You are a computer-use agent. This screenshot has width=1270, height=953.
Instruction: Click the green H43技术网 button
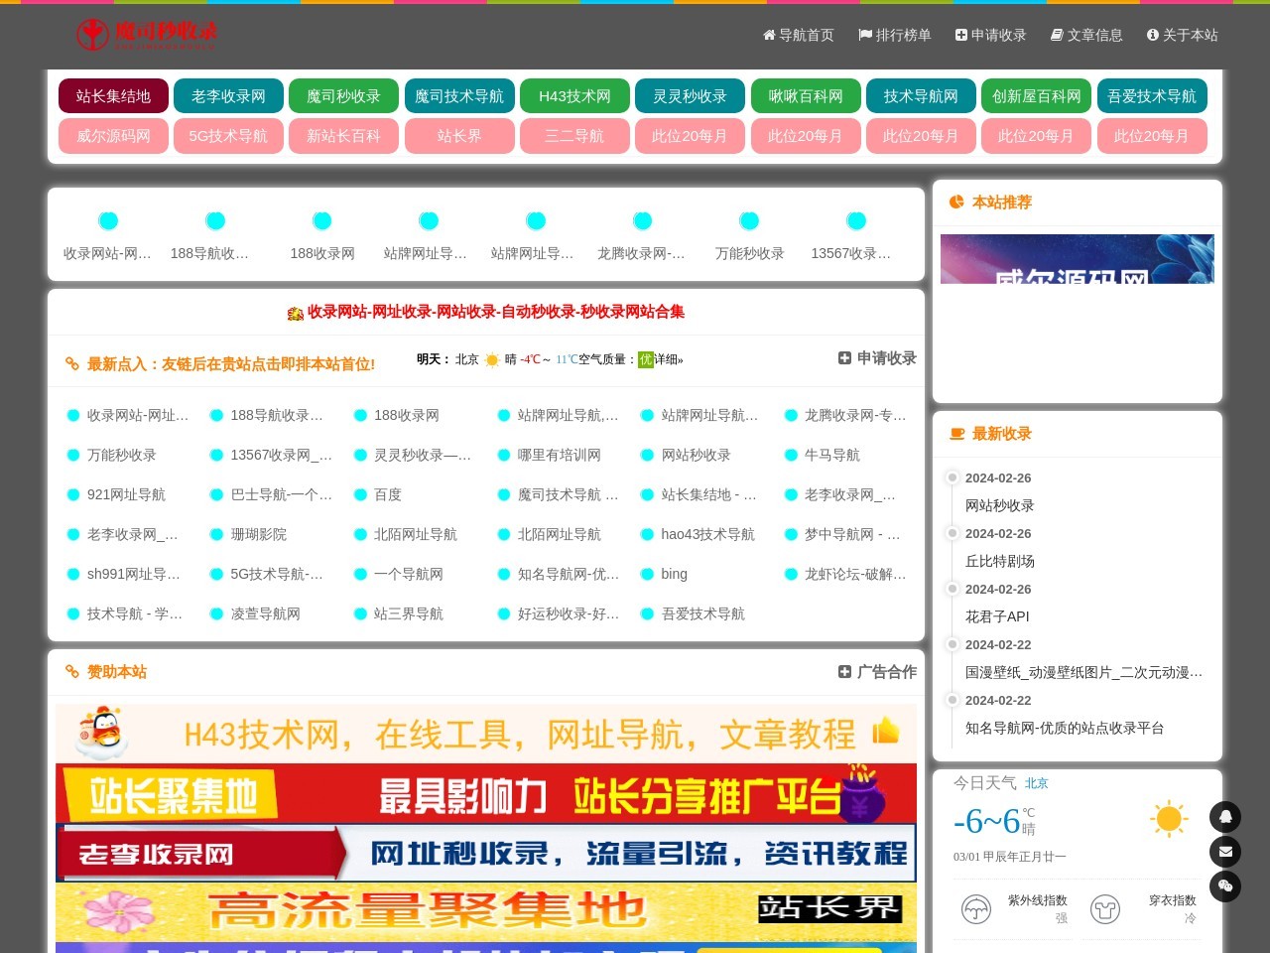click(574, 96)
